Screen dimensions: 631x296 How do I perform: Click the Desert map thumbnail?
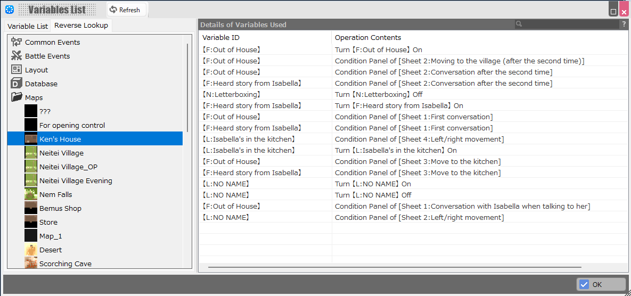[31, 250]
